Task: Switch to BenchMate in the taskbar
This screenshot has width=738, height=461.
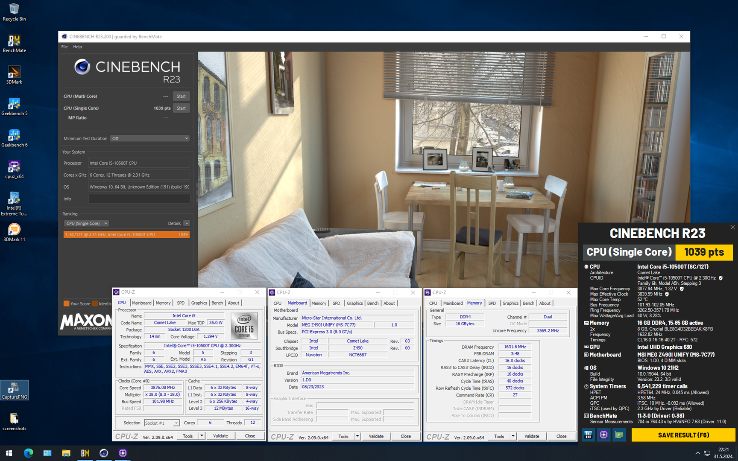Action: (x=85, y=453)
